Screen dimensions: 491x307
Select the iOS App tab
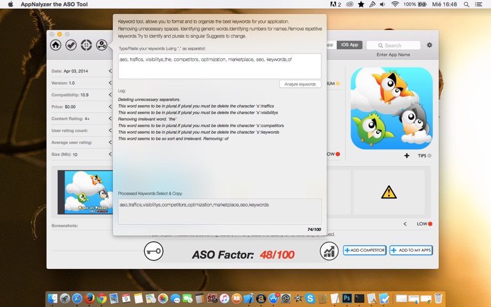(349, 45)
